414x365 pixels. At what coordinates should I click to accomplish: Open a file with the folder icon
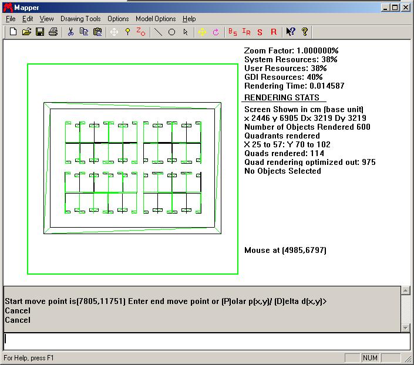pyautogui.click(x=26, y=32)
